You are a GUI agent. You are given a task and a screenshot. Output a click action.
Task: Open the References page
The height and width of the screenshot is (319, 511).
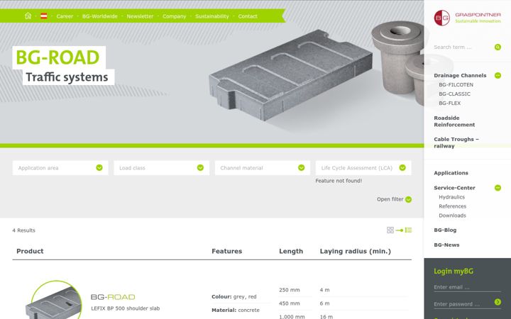point(452,206)
